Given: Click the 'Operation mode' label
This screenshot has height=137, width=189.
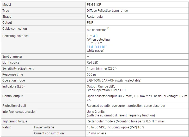Looking at the screenshot, I should pos(14,80).
